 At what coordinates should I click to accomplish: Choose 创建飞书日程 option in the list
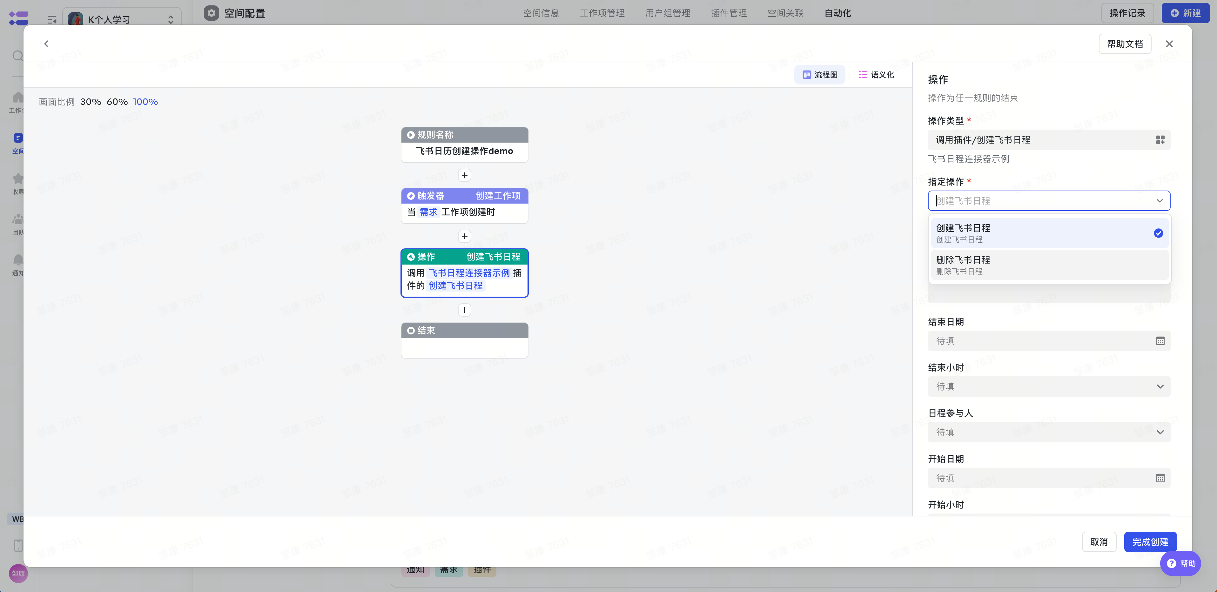tap(1049, 233)
